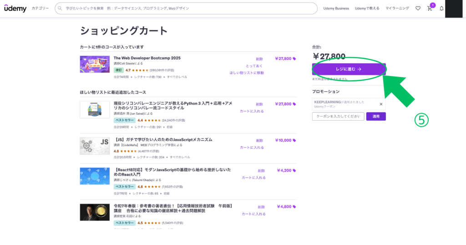Click the レジに進む checkout button
466x245 pixels.
[349, 69]
